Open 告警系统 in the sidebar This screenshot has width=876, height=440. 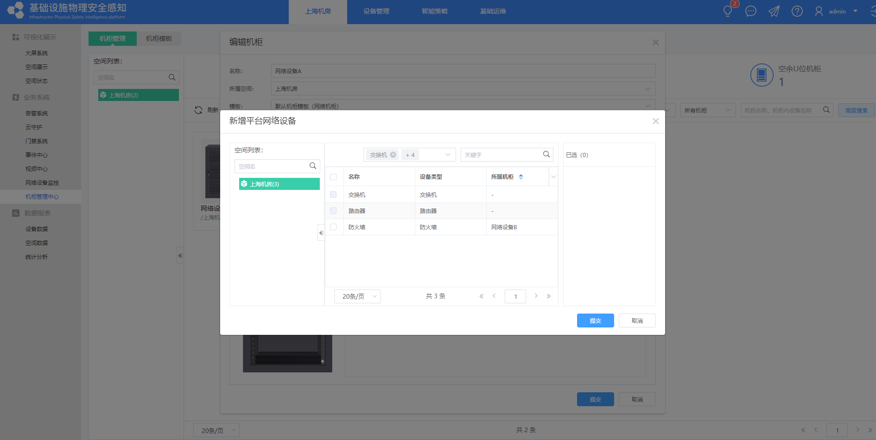tap(37, 113)
